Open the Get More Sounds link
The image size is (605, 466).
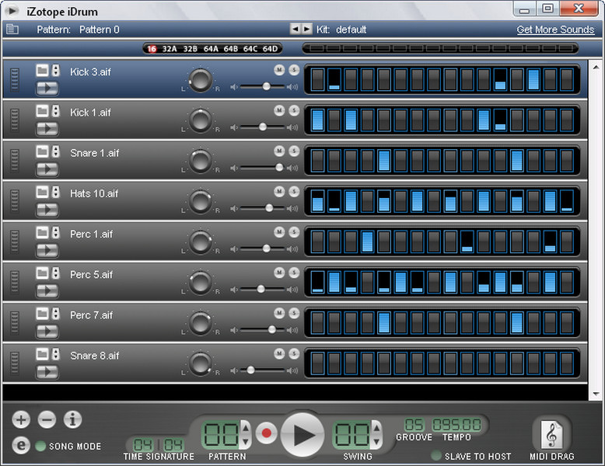pyautogui.click(x=555, y=30)
